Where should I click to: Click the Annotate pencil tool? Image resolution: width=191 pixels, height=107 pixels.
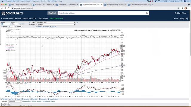coord(2,99)
